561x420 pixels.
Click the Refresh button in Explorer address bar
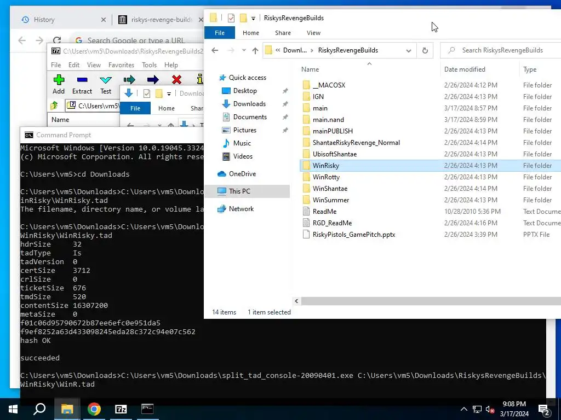pos(425,50)
